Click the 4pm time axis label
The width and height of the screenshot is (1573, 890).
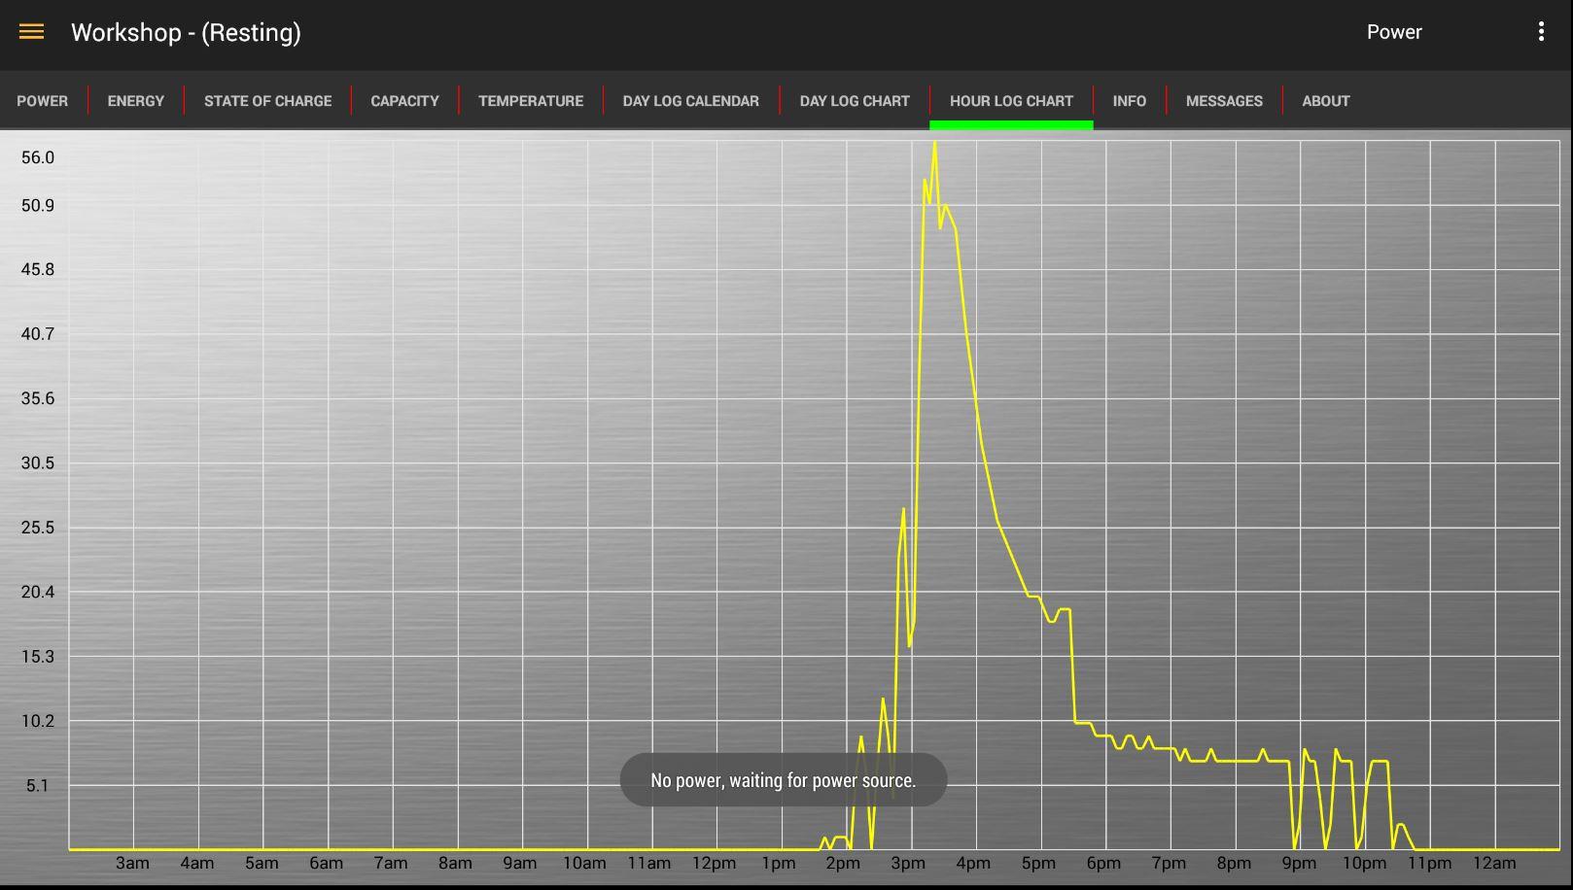(x=973, y=863)
